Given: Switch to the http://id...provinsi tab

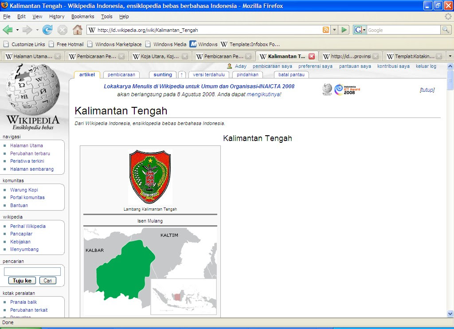Looking at the screenshot, I should tap(350, 56).
